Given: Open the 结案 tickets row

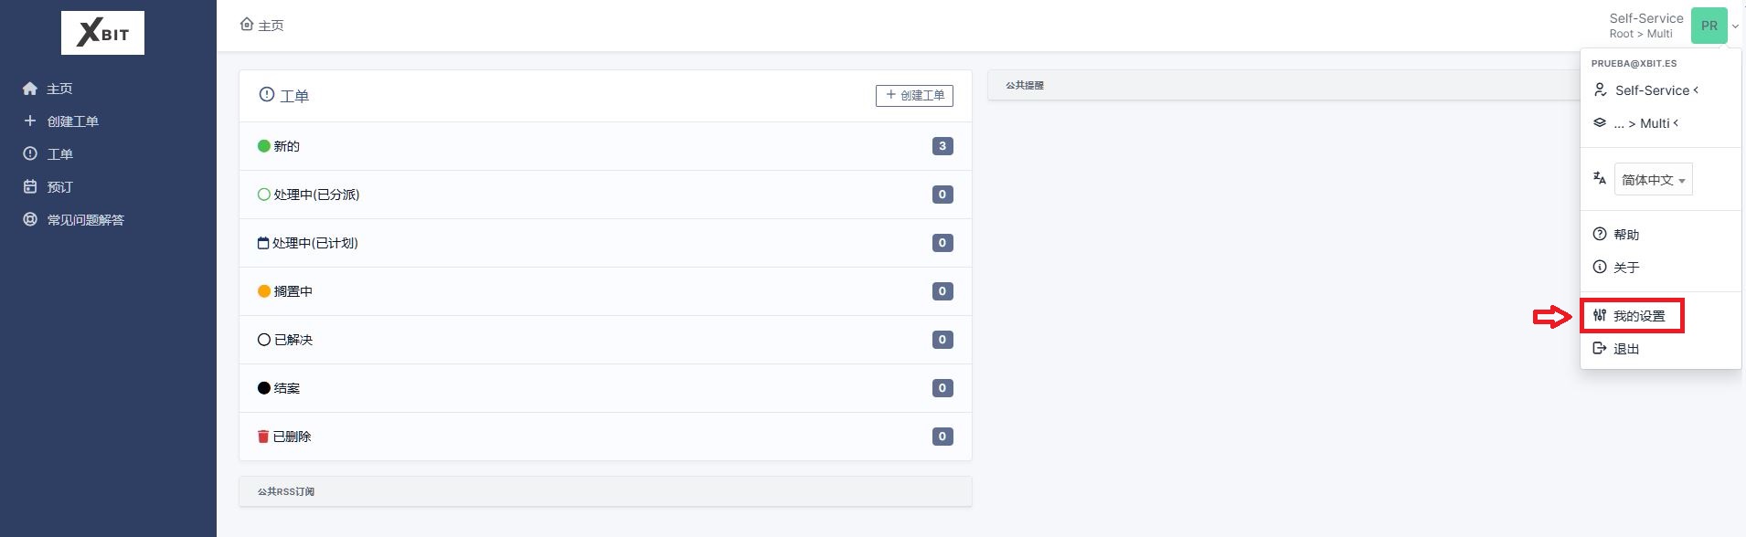Looking at the screenshot, I should click(605, 388).
